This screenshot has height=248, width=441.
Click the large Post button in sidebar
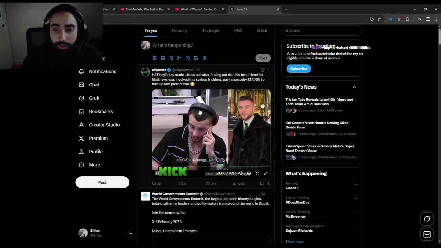102,182
